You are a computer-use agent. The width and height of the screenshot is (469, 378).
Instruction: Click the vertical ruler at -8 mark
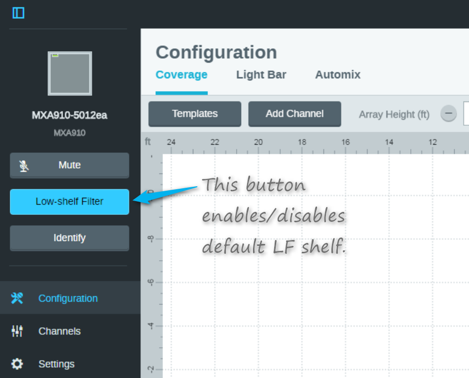tap(151, 239)
